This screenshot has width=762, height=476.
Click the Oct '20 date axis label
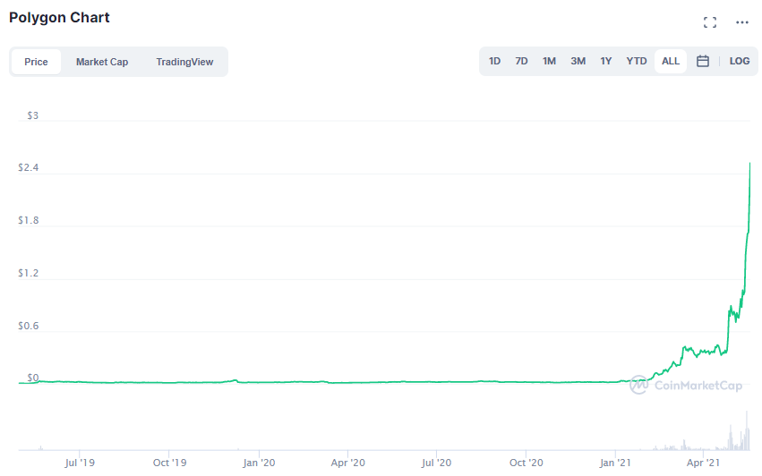[x=527, y=463]
